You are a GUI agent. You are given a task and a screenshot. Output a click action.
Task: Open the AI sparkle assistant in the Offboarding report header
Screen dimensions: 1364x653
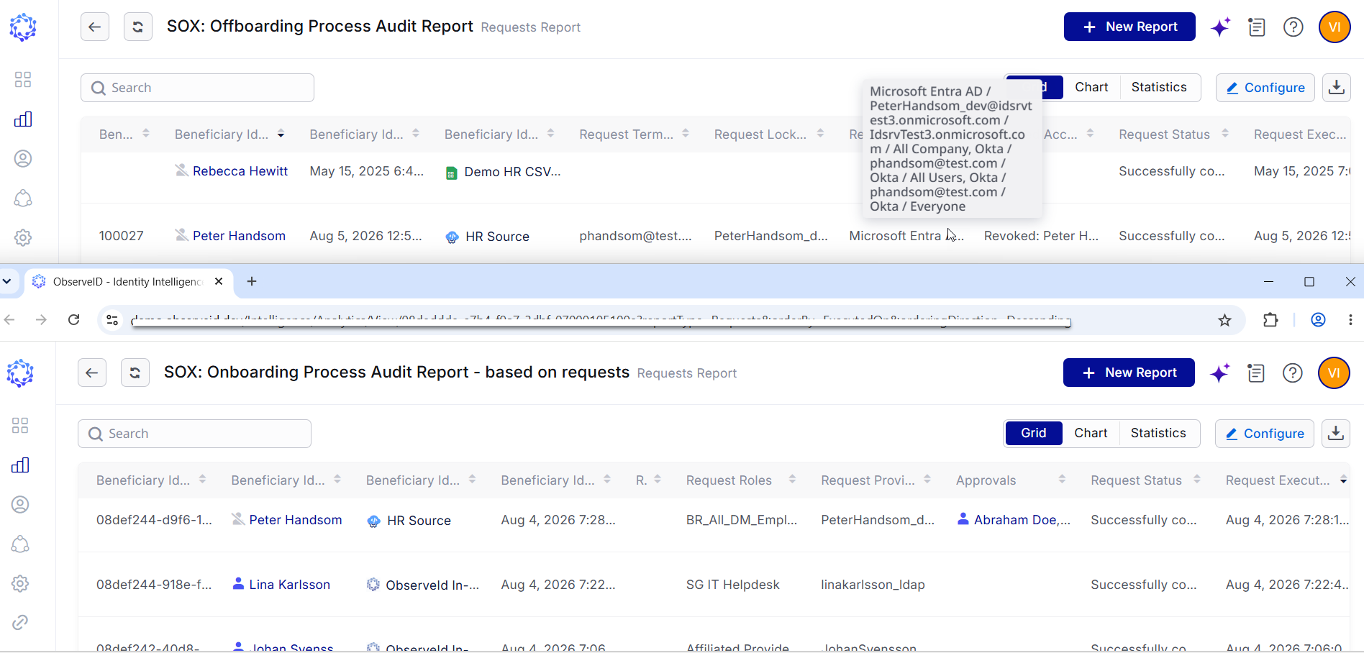click(x=1221, y=27)
